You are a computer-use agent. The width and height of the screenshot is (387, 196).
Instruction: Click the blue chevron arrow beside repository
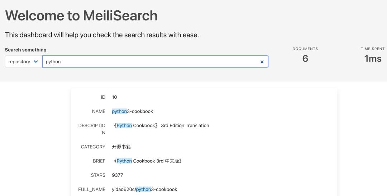(x=36, y=62)
